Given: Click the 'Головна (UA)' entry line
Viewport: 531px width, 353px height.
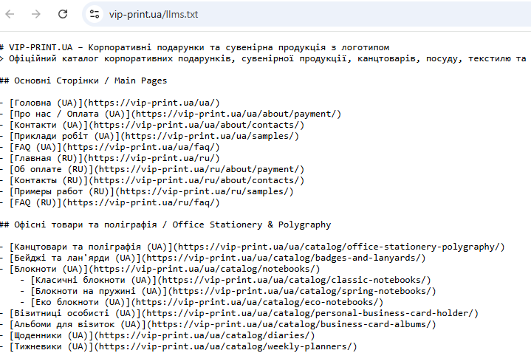Looking at the screenshot, I should pyautogui.click(x=110, y=103).
